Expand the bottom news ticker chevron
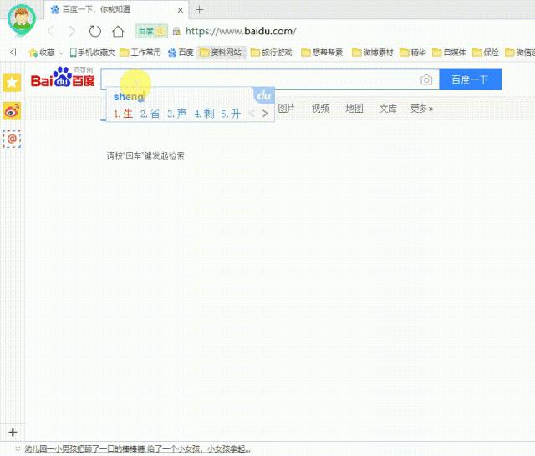Image resolution: width=535 pixels, height=456 pixels. point(18,448)
